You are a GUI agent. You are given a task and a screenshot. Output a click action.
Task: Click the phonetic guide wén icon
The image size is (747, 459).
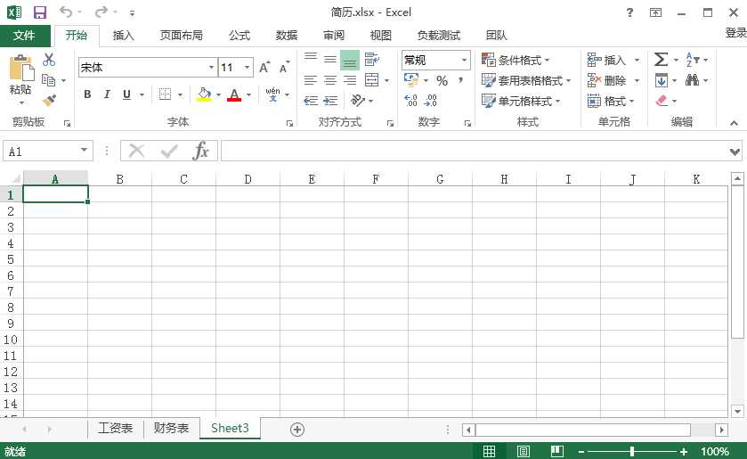(x=273, y=94)
